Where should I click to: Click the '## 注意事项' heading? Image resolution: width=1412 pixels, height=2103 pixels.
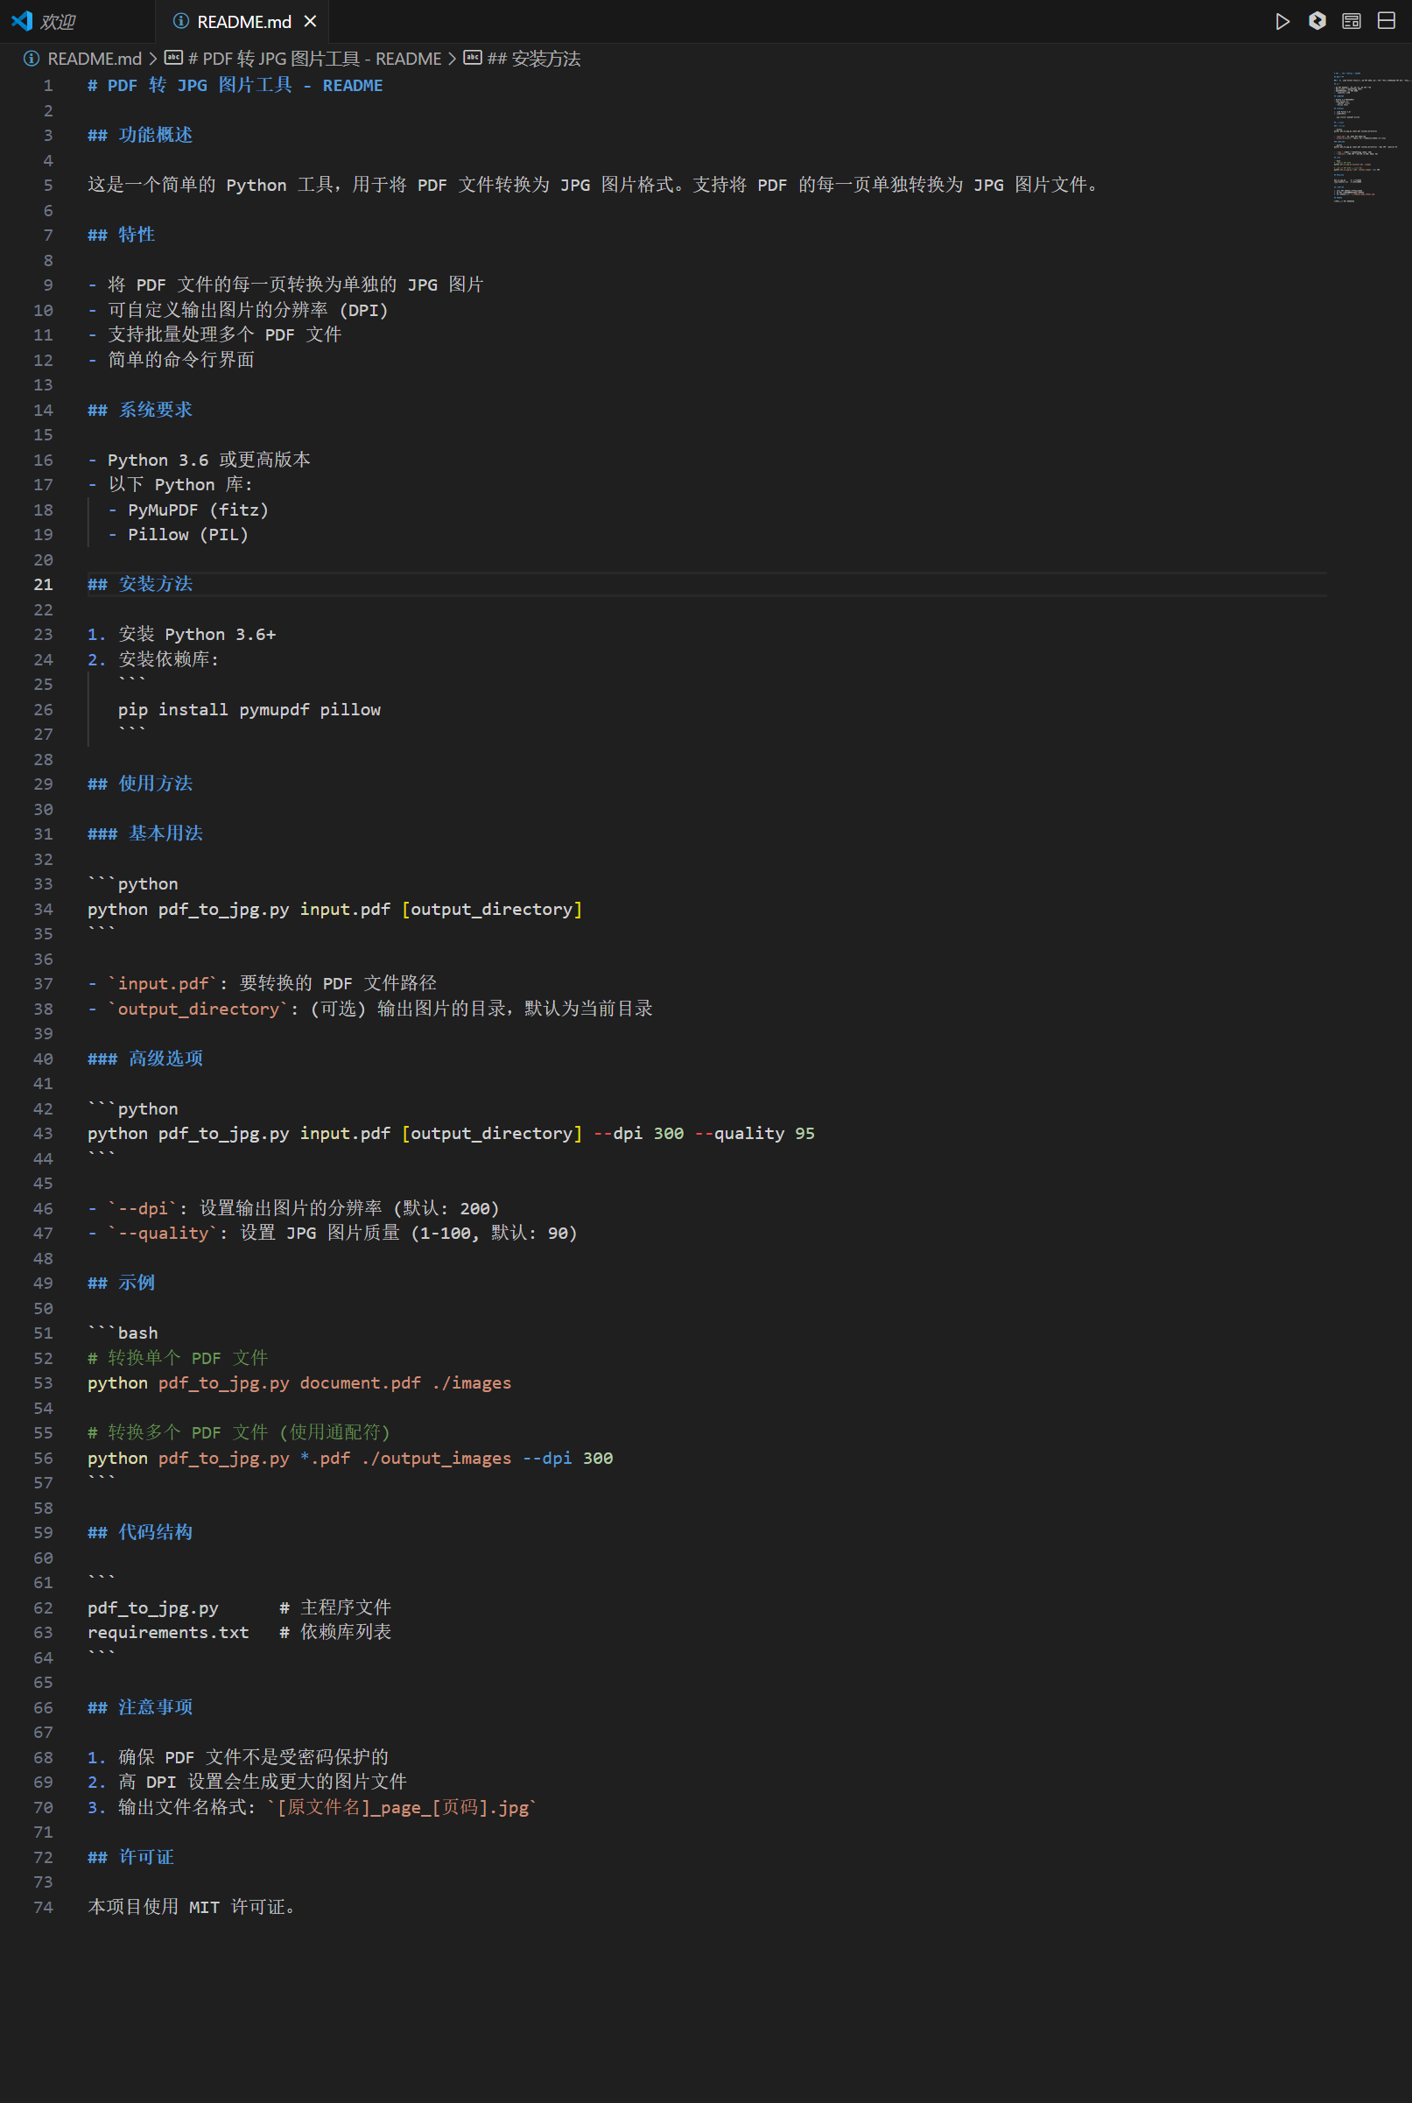tap(139, 1707)
